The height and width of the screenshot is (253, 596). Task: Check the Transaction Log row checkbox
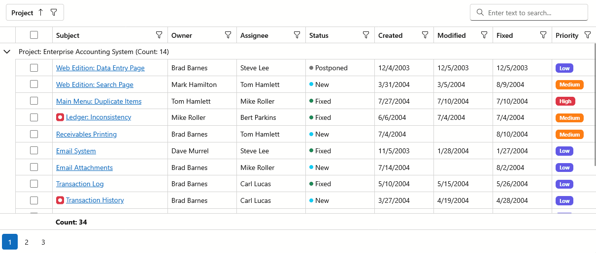pos(34,184)
